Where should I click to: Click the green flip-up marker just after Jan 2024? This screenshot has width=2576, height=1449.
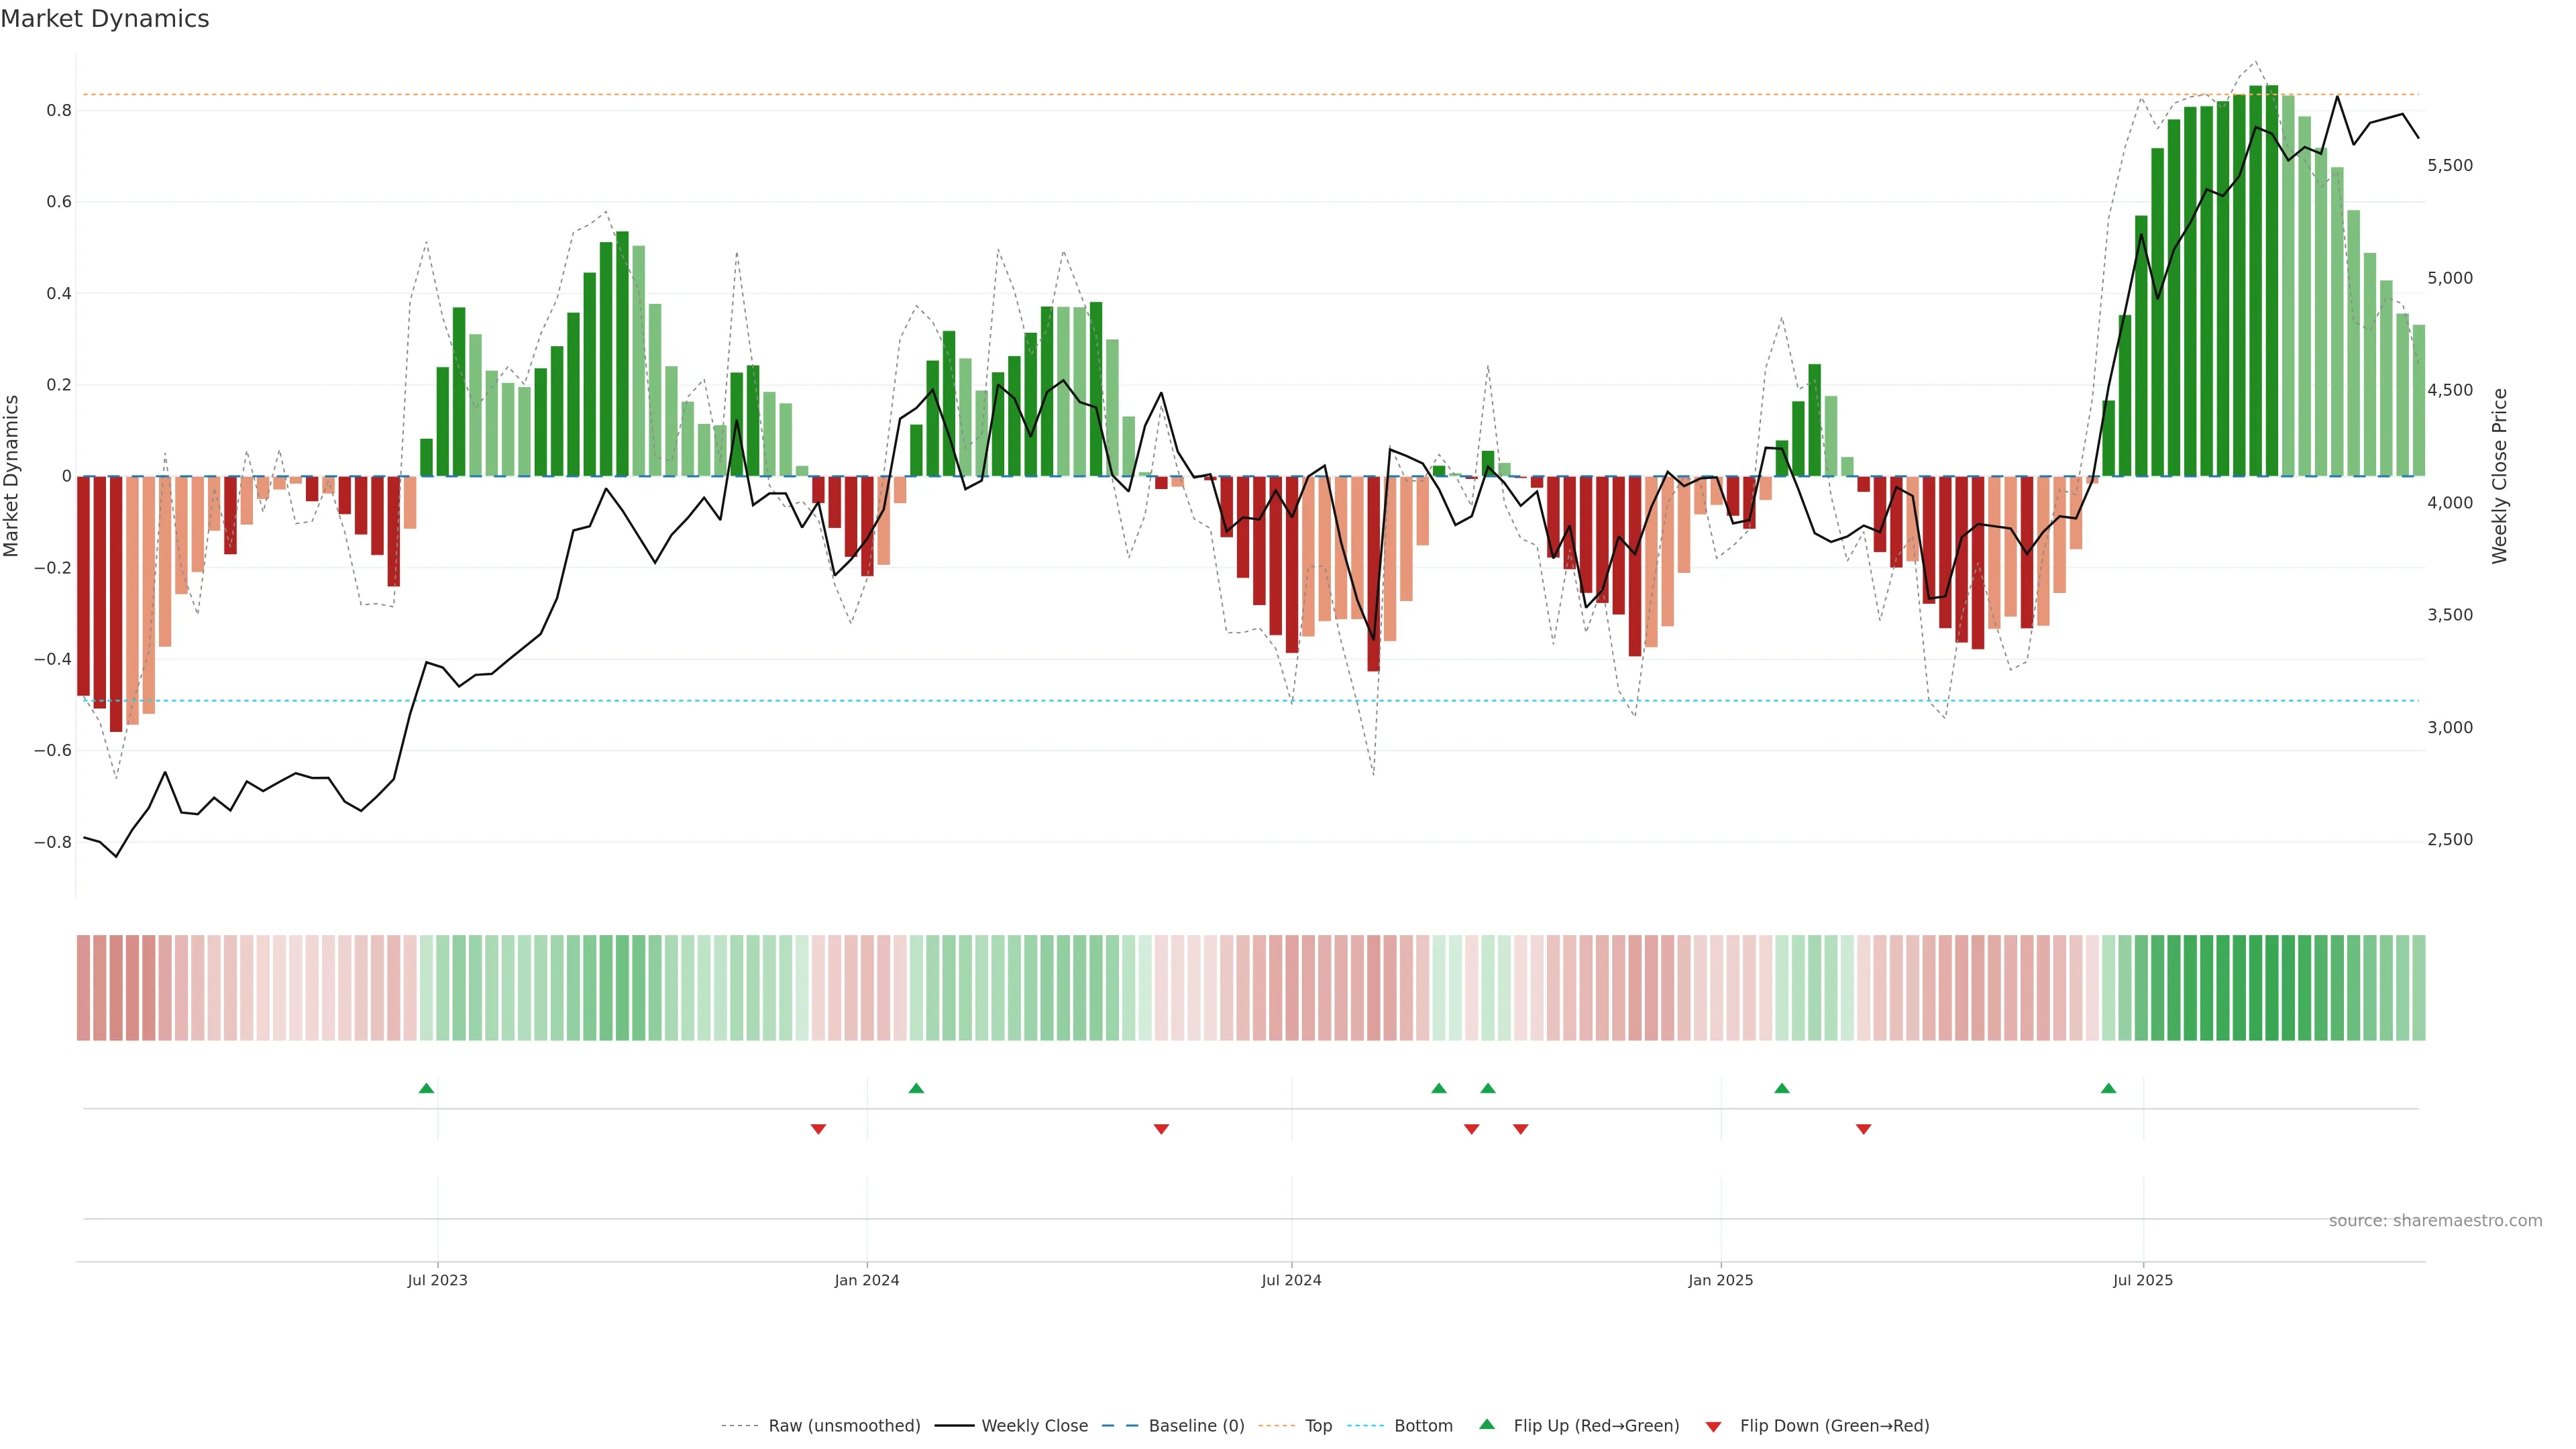click(x=916, y=1088)
